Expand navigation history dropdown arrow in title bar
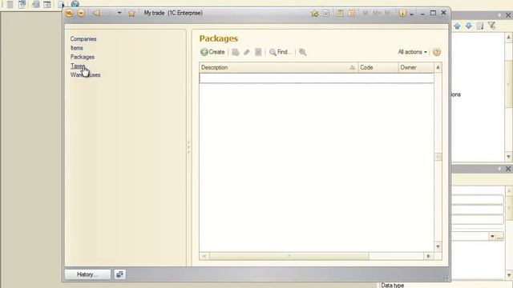This screenshot has width=513, height=288. tap(119, 13)
